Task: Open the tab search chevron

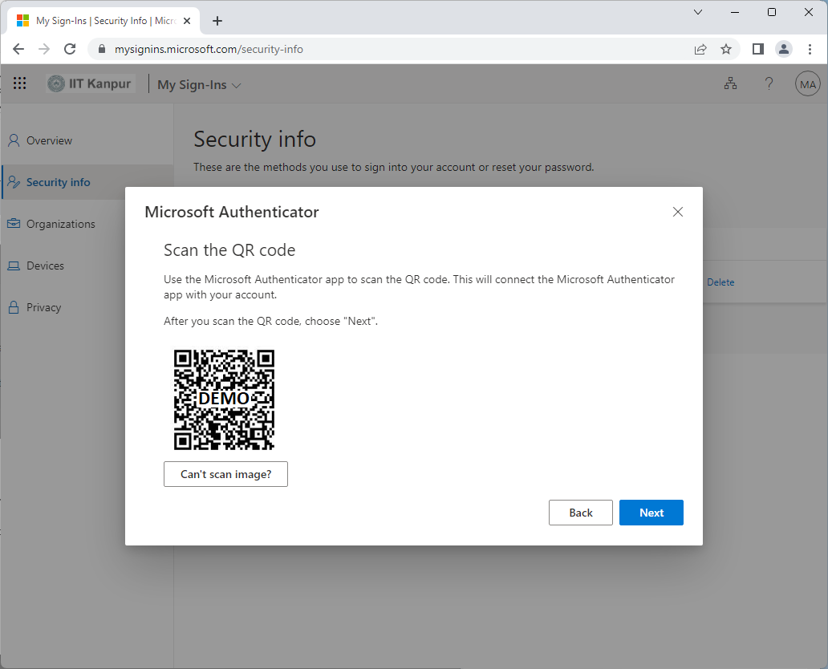Action: click(x=697, y=12)
